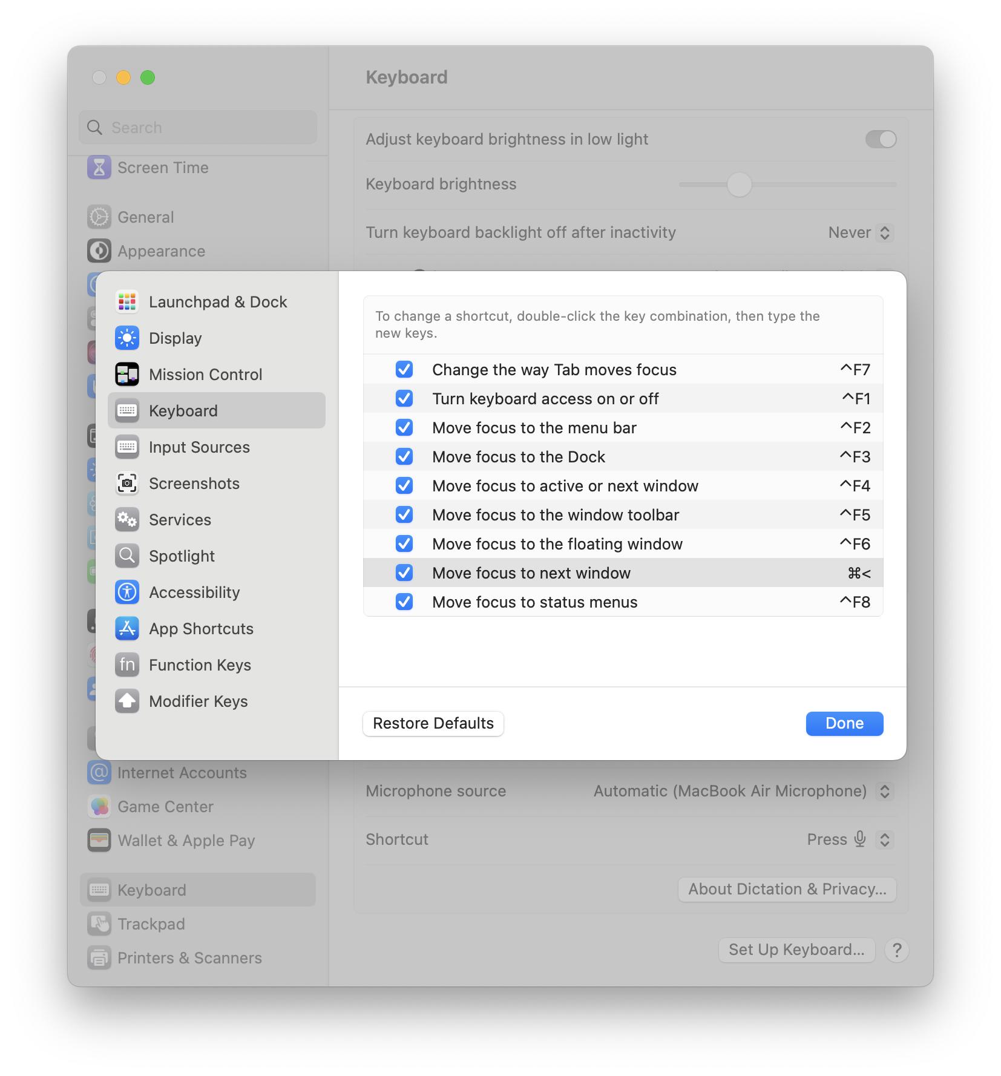Uncheck Change the way Tab moves focus

[x=404, y=369]
